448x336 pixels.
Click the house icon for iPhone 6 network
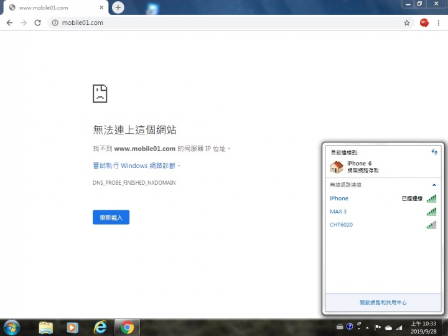[x=336, y=167]
